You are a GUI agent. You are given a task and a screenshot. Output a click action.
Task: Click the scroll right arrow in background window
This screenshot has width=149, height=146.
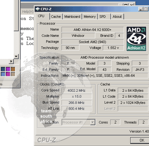[x=11, y=61]
